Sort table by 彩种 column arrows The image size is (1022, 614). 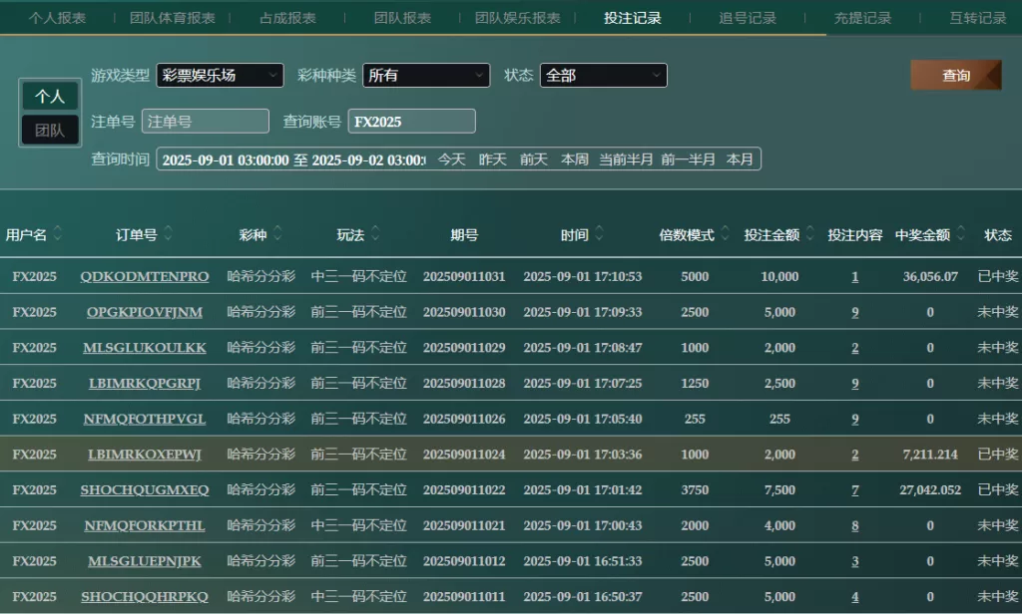pyautogui.click(x=277, y=234)
